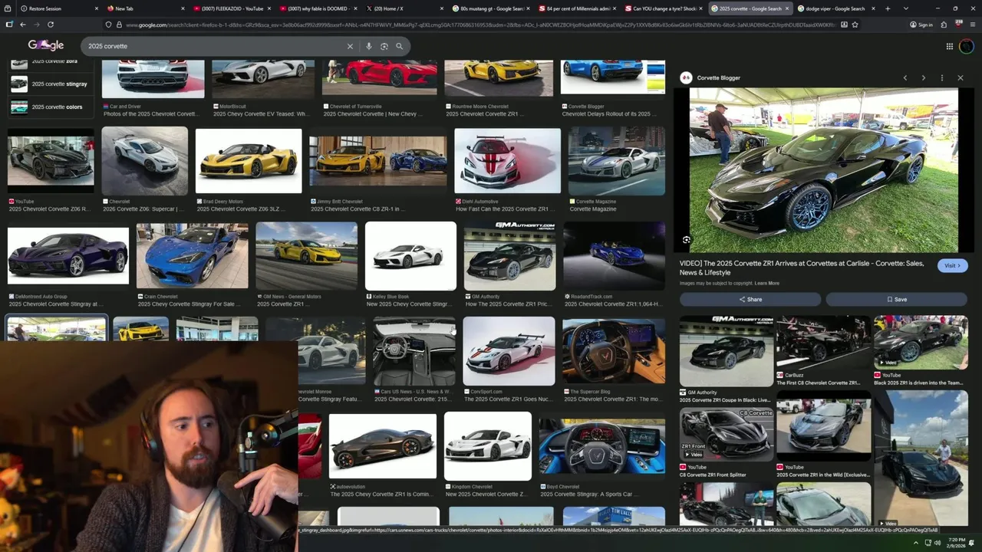Screen dimensions: 982x552
Task: Open Google Lens search by image icon
Action: [x=384, y=46]
